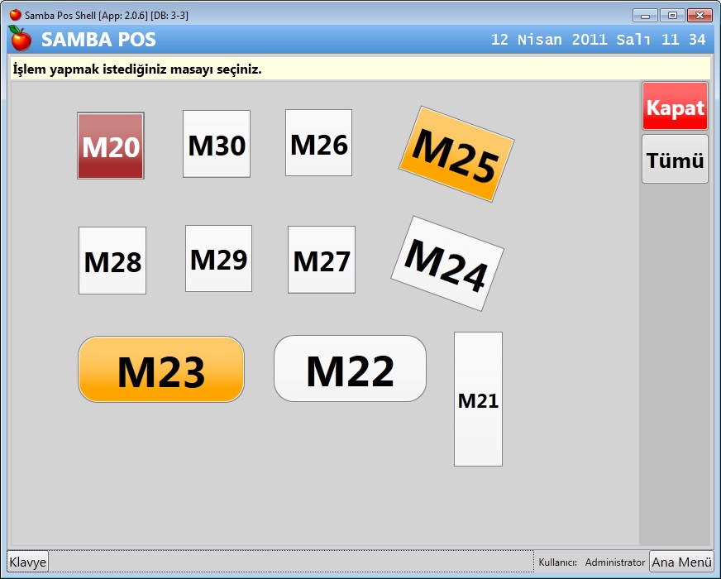Click the title bar apple icon
The width and height of the screenshot is (721, 579).
click(15, 15)
